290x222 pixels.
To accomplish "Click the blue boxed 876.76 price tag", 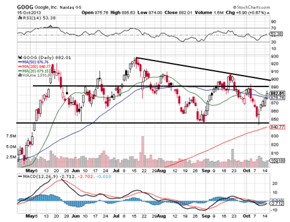I will [277, 98].
